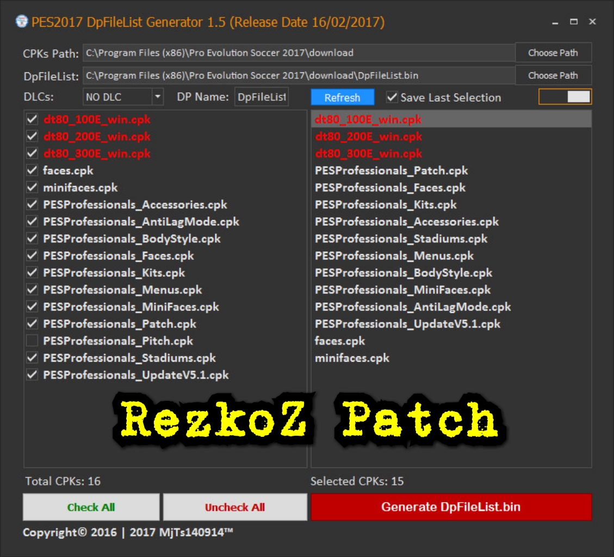Click the DP Name input field
This screenshot has width=614, height=557.
click(x=262, y=97)
